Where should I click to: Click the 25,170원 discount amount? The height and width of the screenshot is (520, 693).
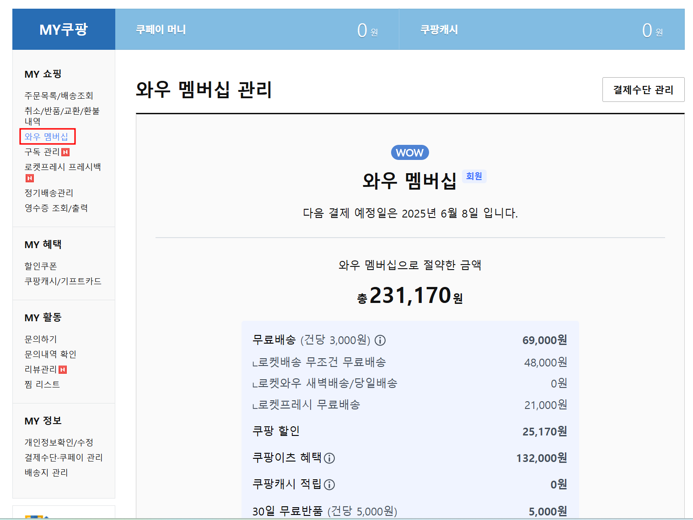[x=544, y=432]
